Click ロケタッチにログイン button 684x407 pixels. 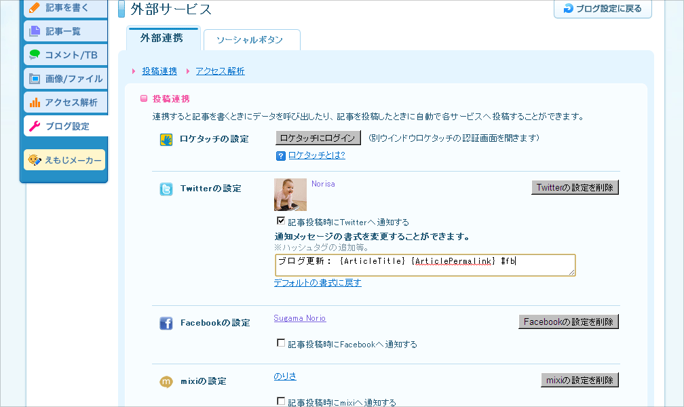[x=318, y=138]
